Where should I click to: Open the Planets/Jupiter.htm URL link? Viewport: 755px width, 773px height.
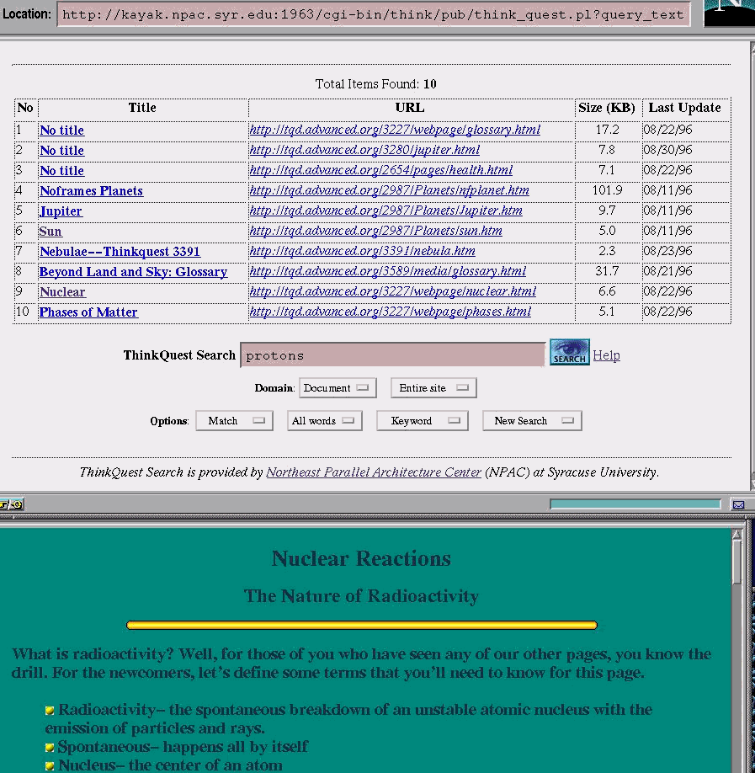coord(385,211)
